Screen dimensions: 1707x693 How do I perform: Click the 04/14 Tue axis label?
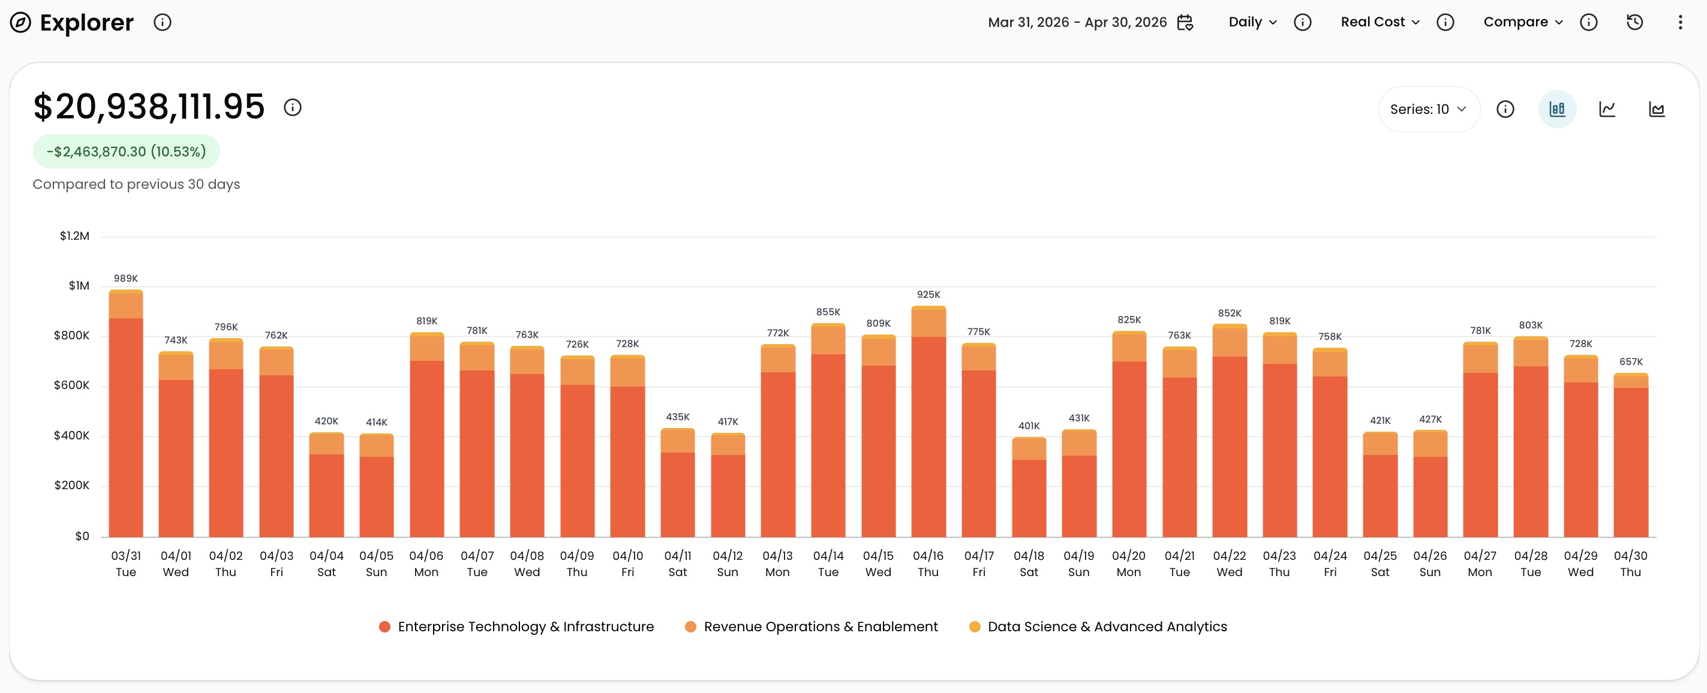pyautogui.click(x=828, y=564)
